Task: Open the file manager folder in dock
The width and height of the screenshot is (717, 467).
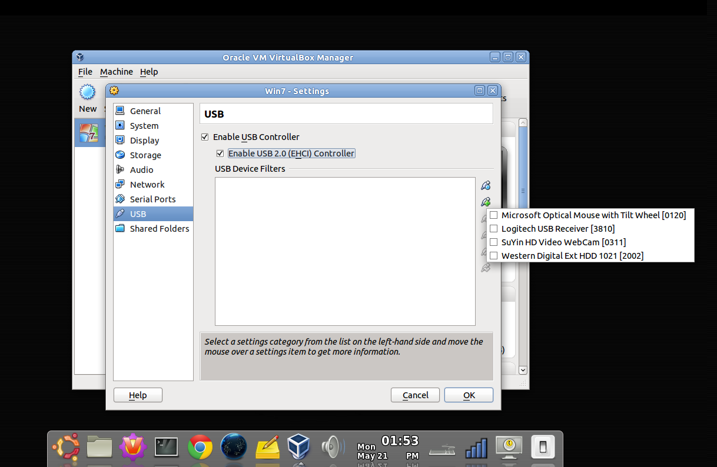Action: click(99, 447)
